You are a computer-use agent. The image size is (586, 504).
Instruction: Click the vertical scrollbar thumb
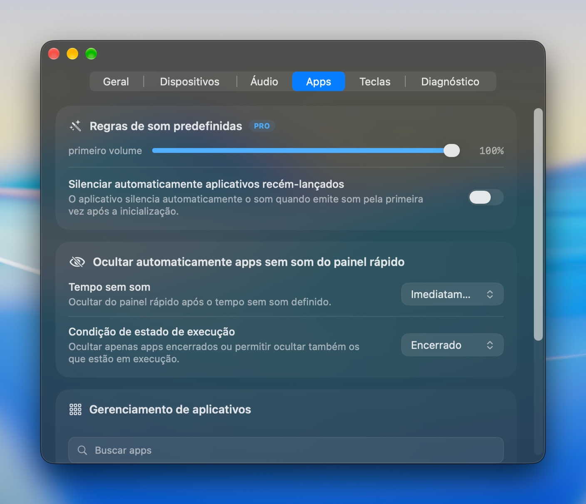pyautogui.click(x=538, y=225)
